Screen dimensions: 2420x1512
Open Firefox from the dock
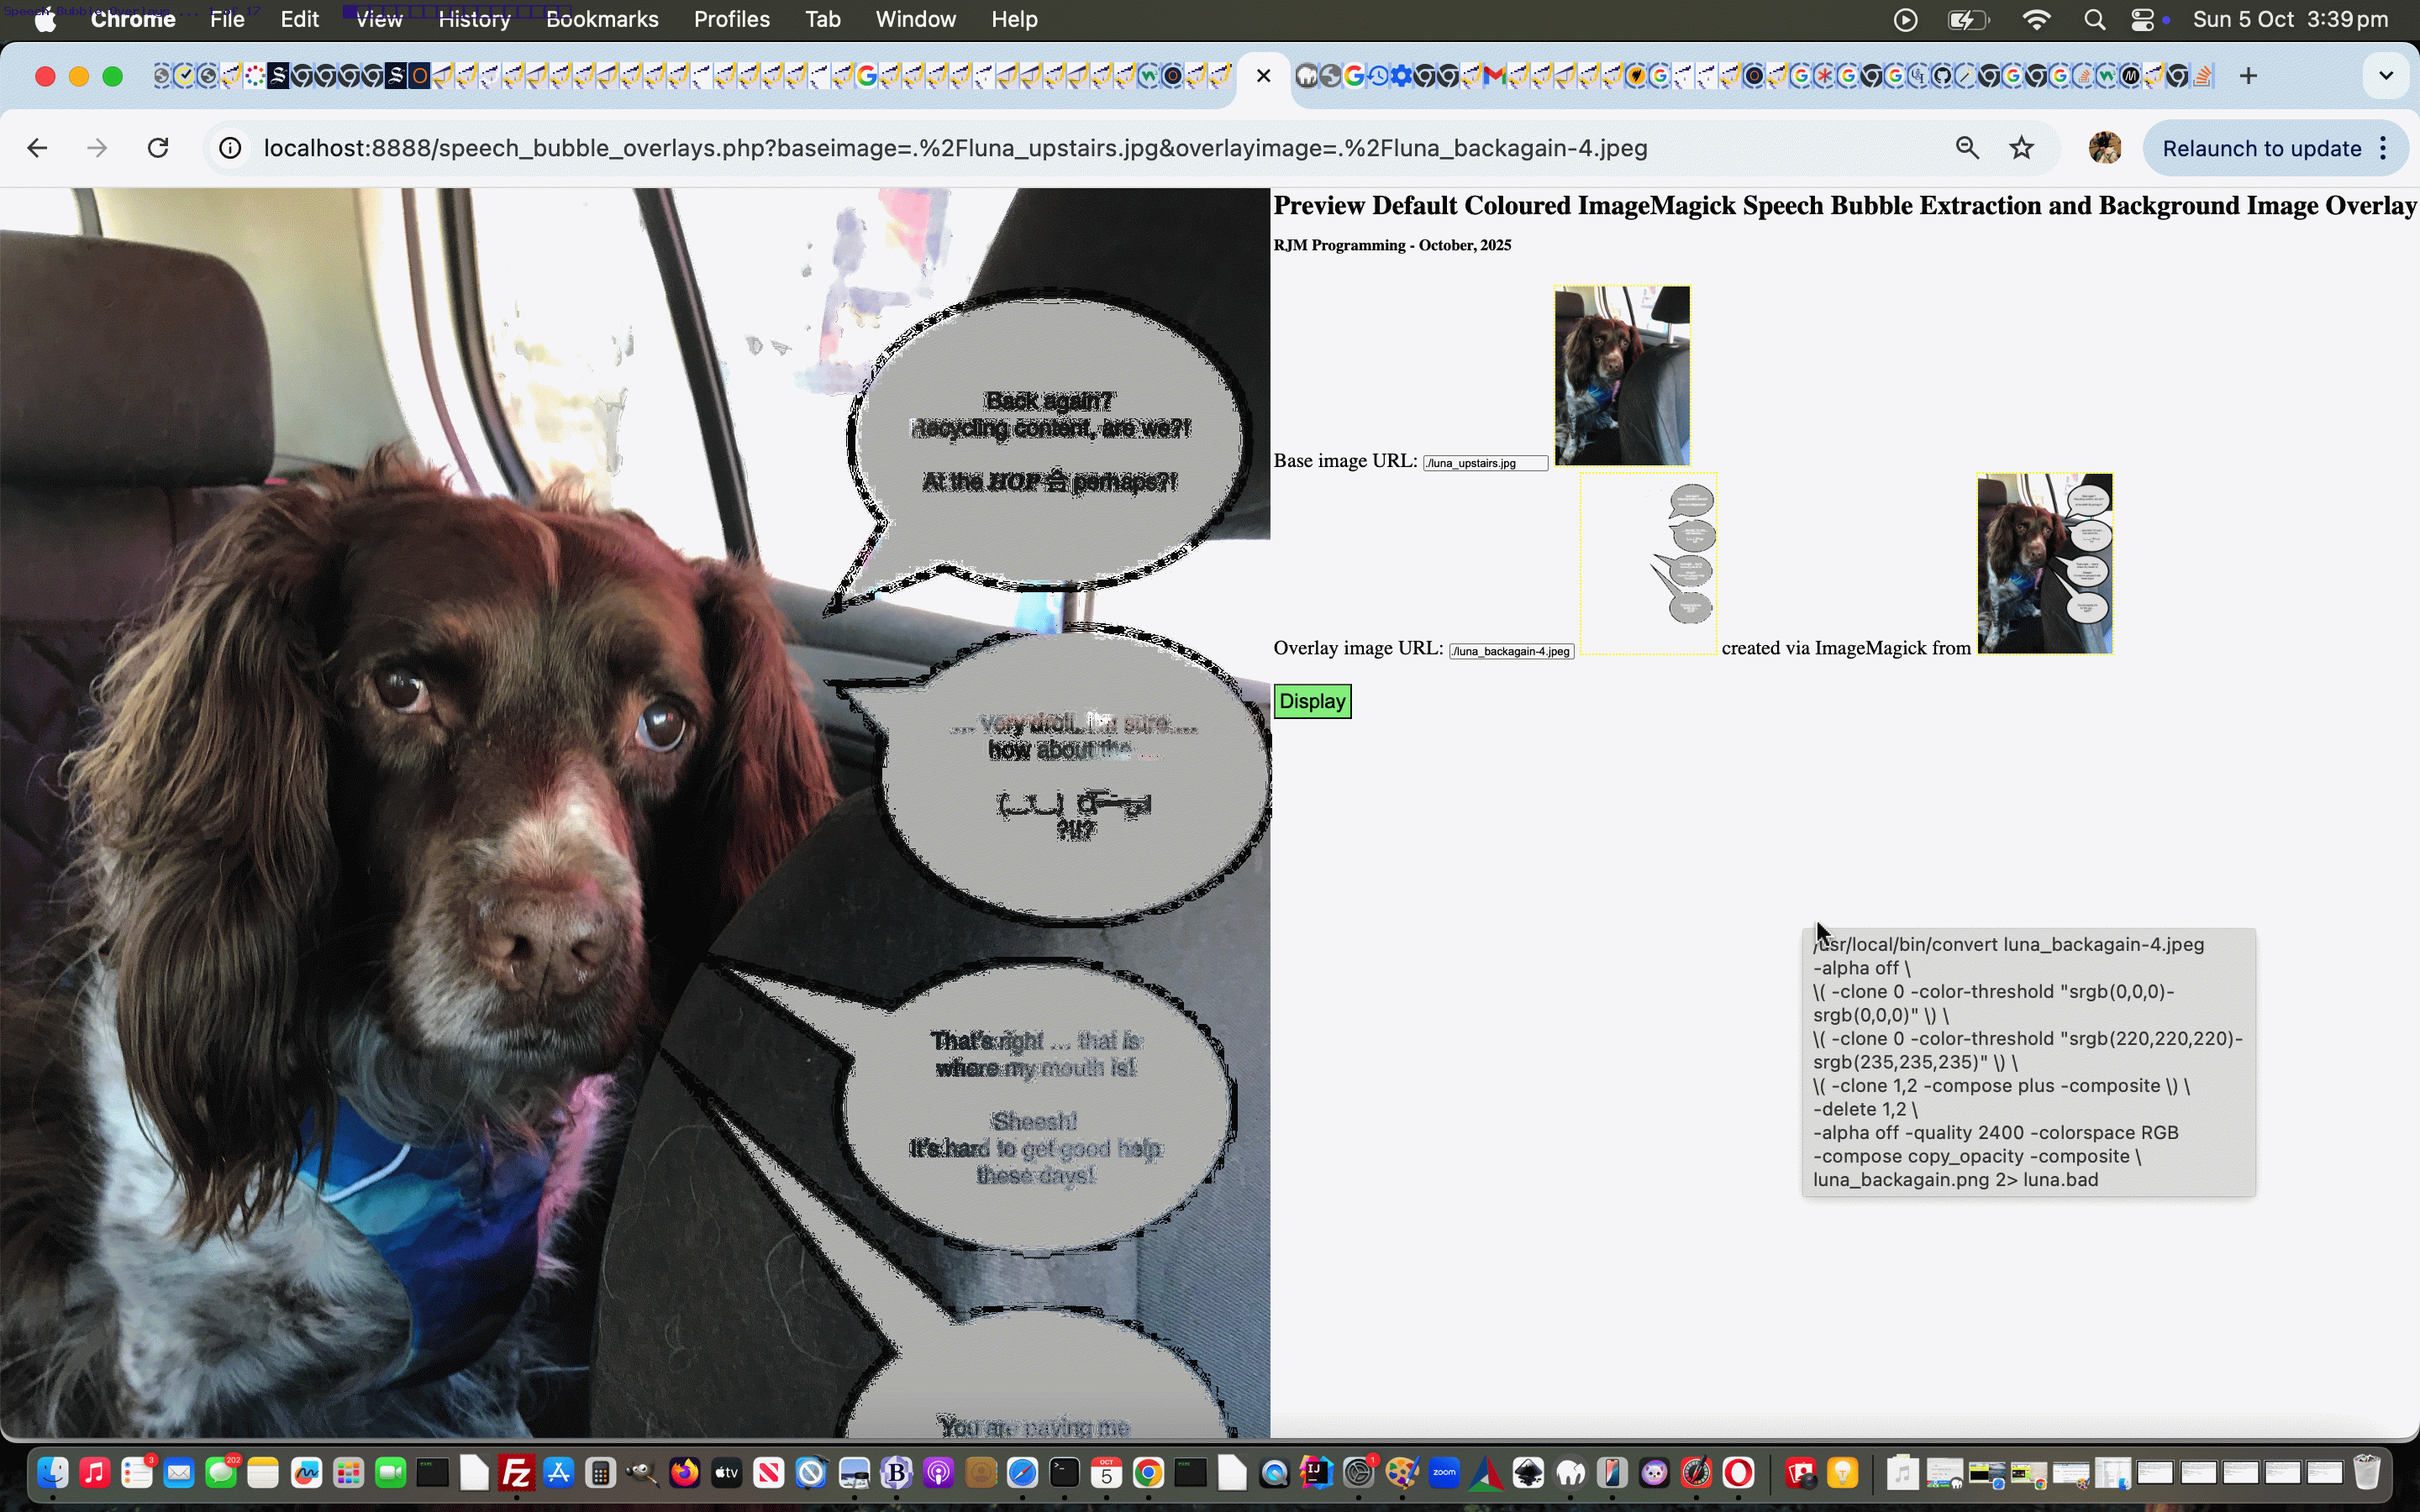(x=685, y=1473)
